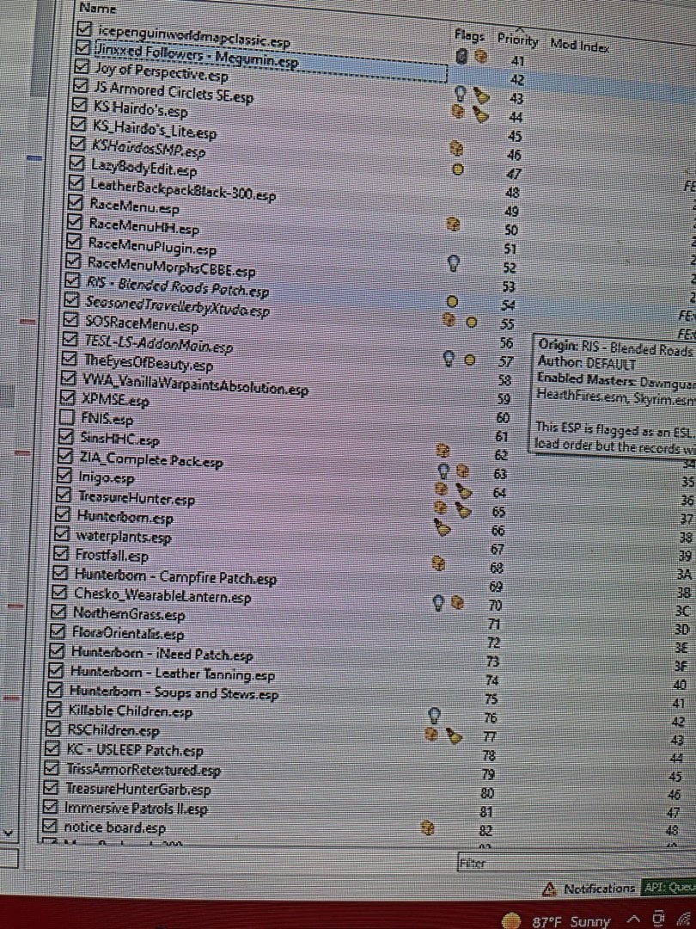This screenshot has width=696, height=929.
Task: Click the archive flag for ZIA_Complete Pack.esp
Action: [x=463, y=471]
